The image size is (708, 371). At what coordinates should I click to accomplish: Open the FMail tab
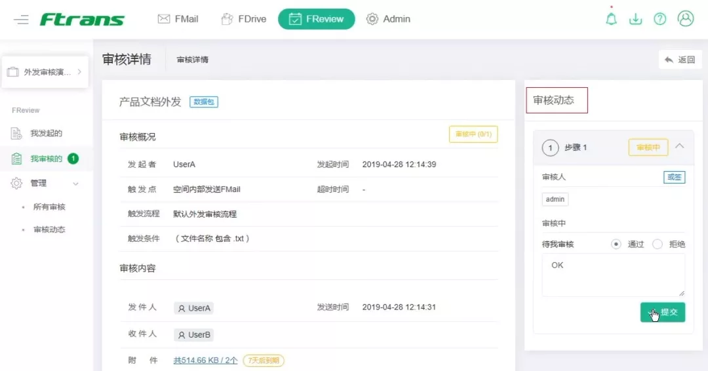coord(178,19)
